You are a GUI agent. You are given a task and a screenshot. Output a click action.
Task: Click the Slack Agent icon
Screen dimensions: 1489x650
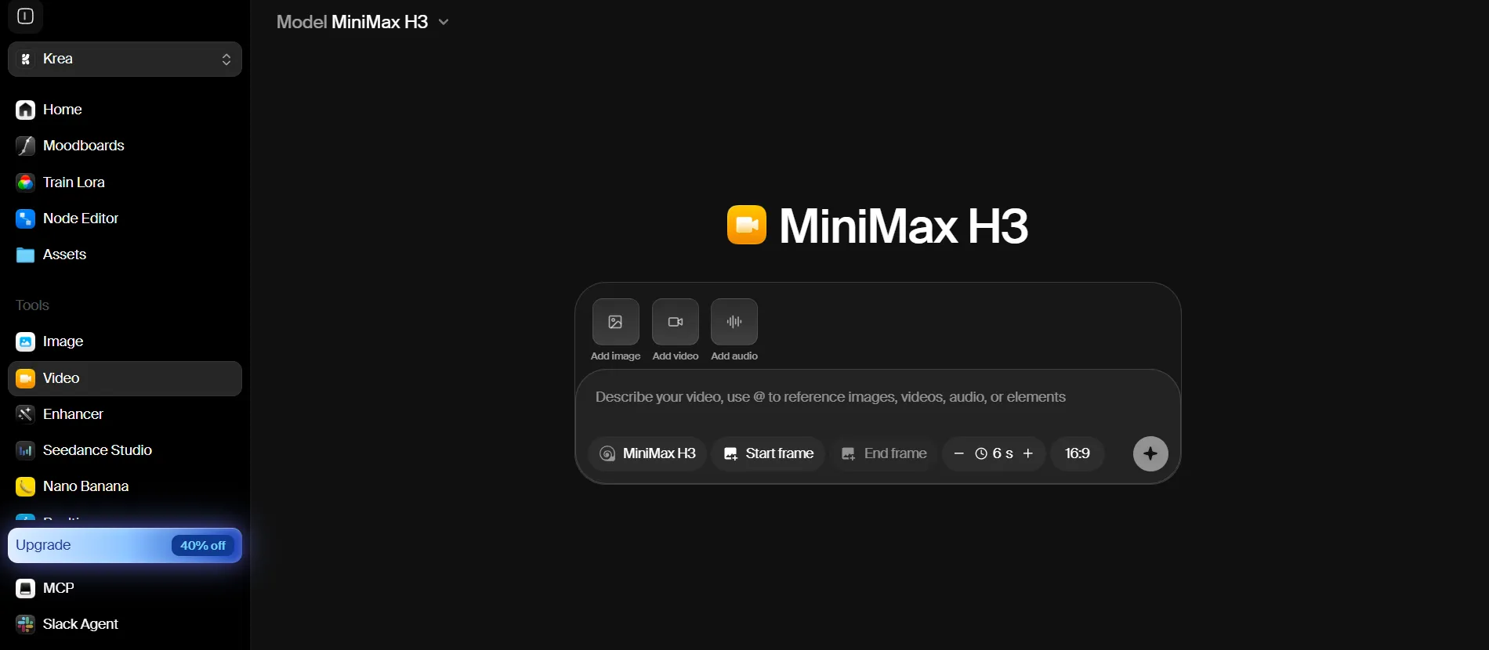(25, 624)
